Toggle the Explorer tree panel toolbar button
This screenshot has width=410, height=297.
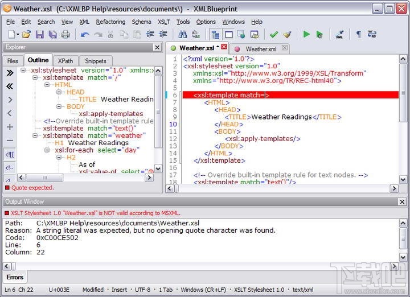(x=215, y=34)
